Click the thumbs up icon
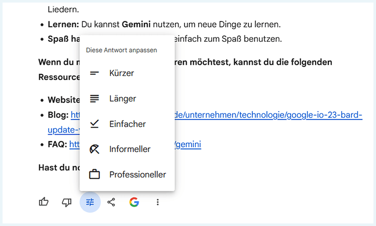Screen dimensions: 376x226 (x=43, y=202)
